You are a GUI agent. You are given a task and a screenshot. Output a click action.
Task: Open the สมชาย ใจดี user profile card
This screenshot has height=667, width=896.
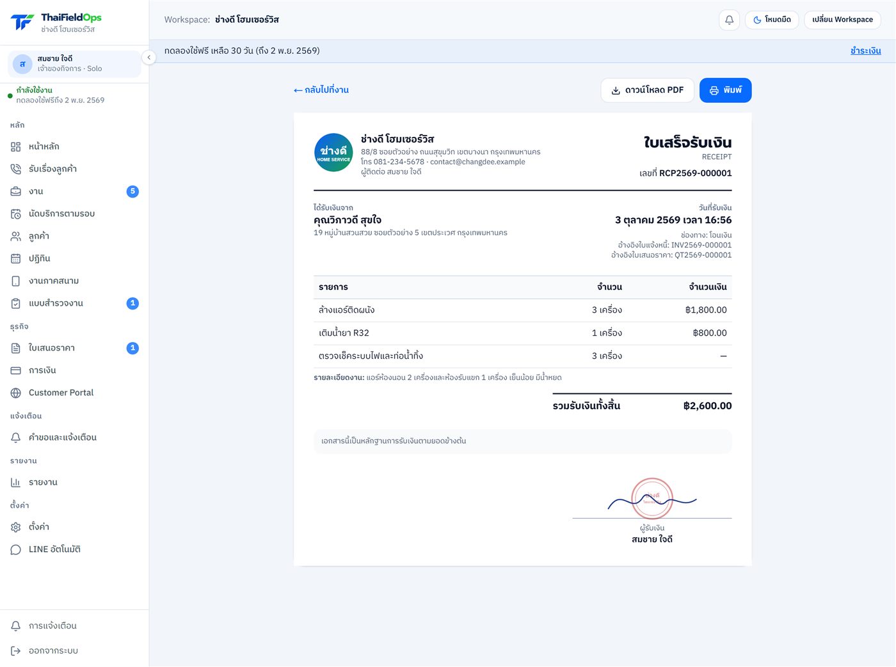[74, 64]
